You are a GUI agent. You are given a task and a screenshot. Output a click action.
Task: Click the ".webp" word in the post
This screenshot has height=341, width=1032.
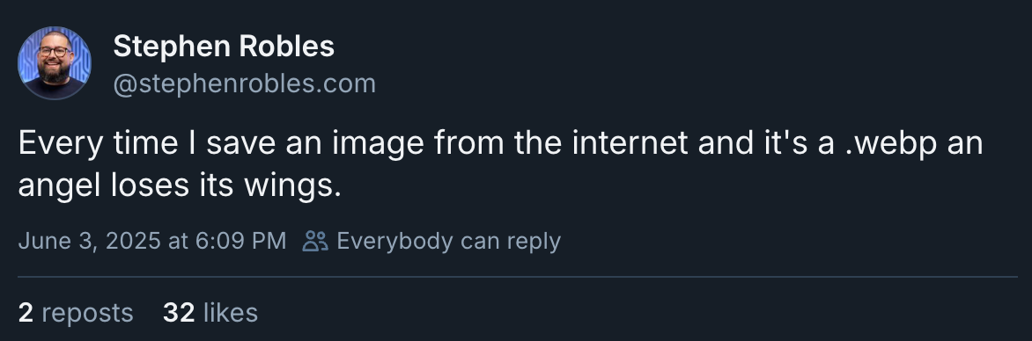(x=890, y=143)
